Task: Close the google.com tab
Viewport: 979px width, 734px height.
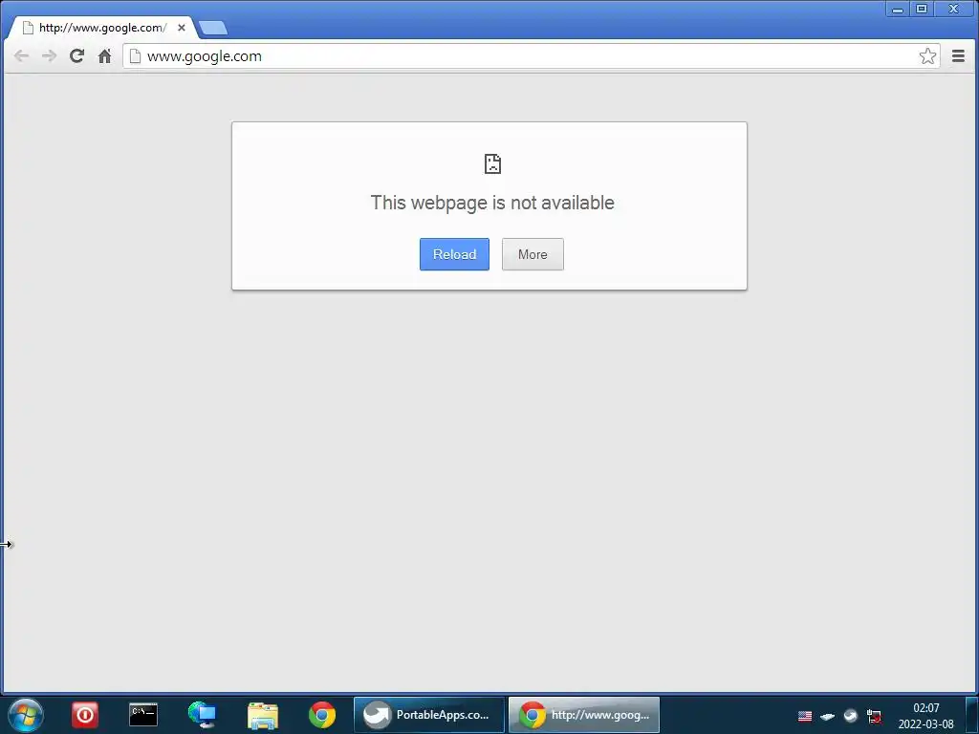Action: [x=182, y=28]
